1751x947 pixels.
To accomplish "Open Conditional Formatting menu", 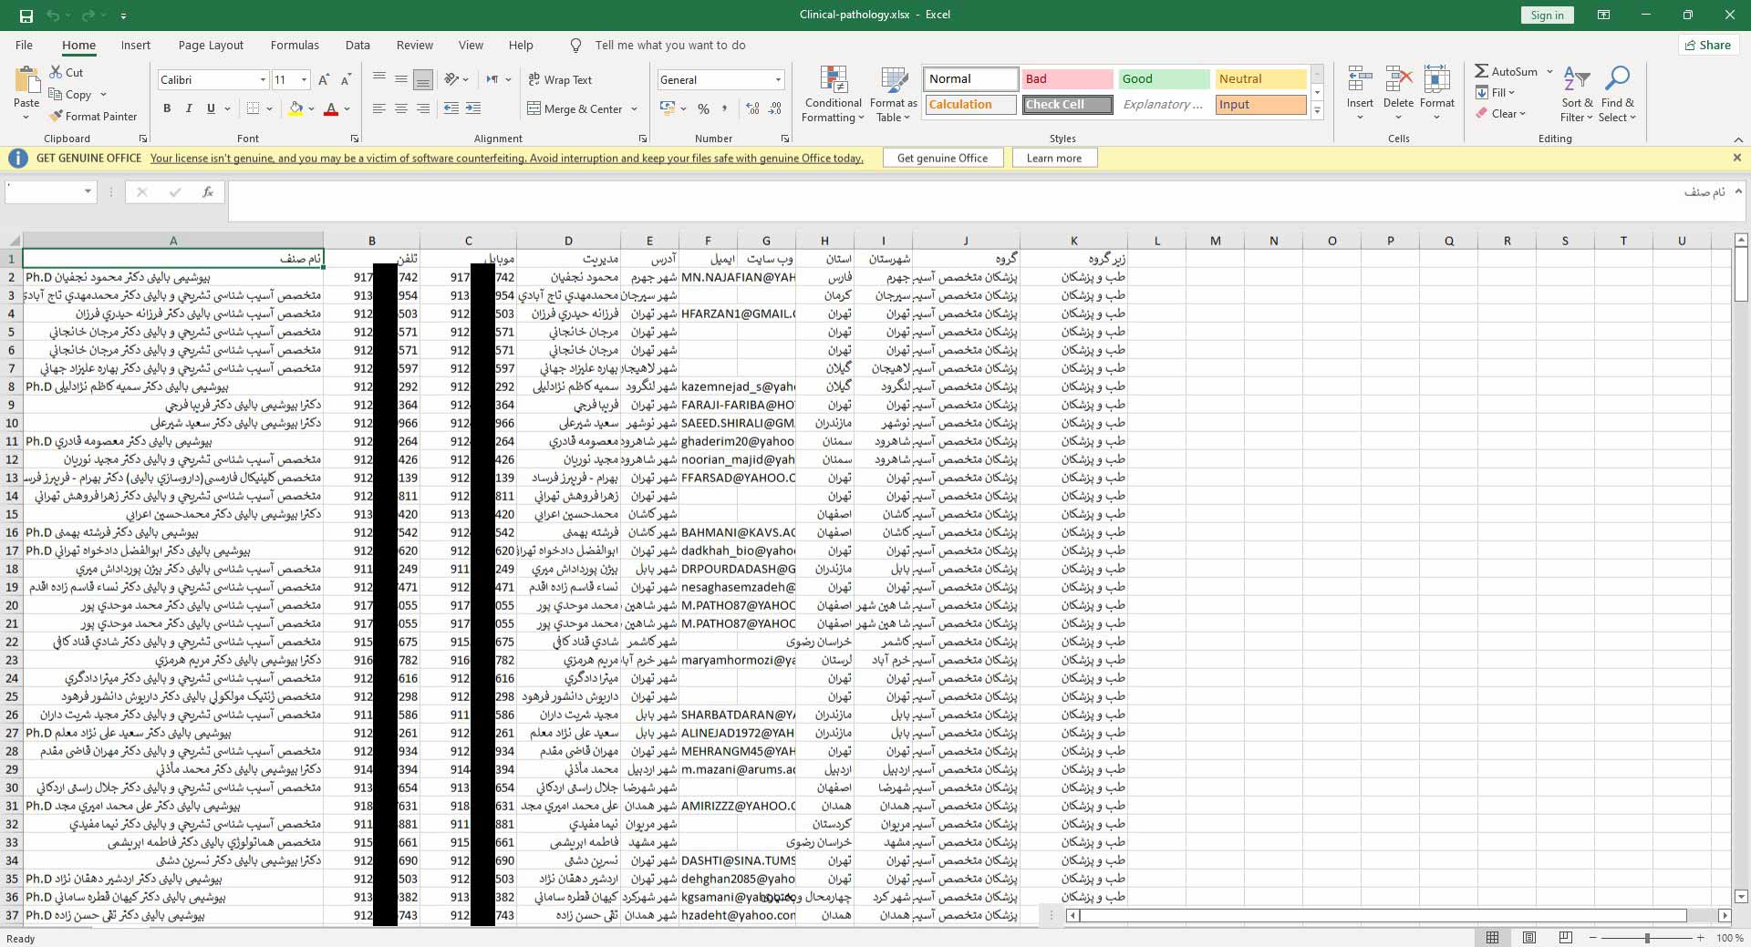I will pyautogui.click(x=833, y=95).
